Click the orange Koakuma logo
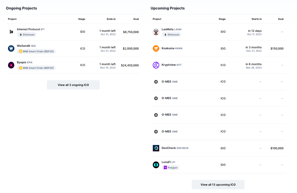 coord(156,48)
